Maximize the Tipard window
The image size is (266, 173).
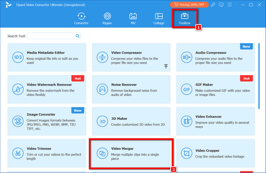[251, 5]
